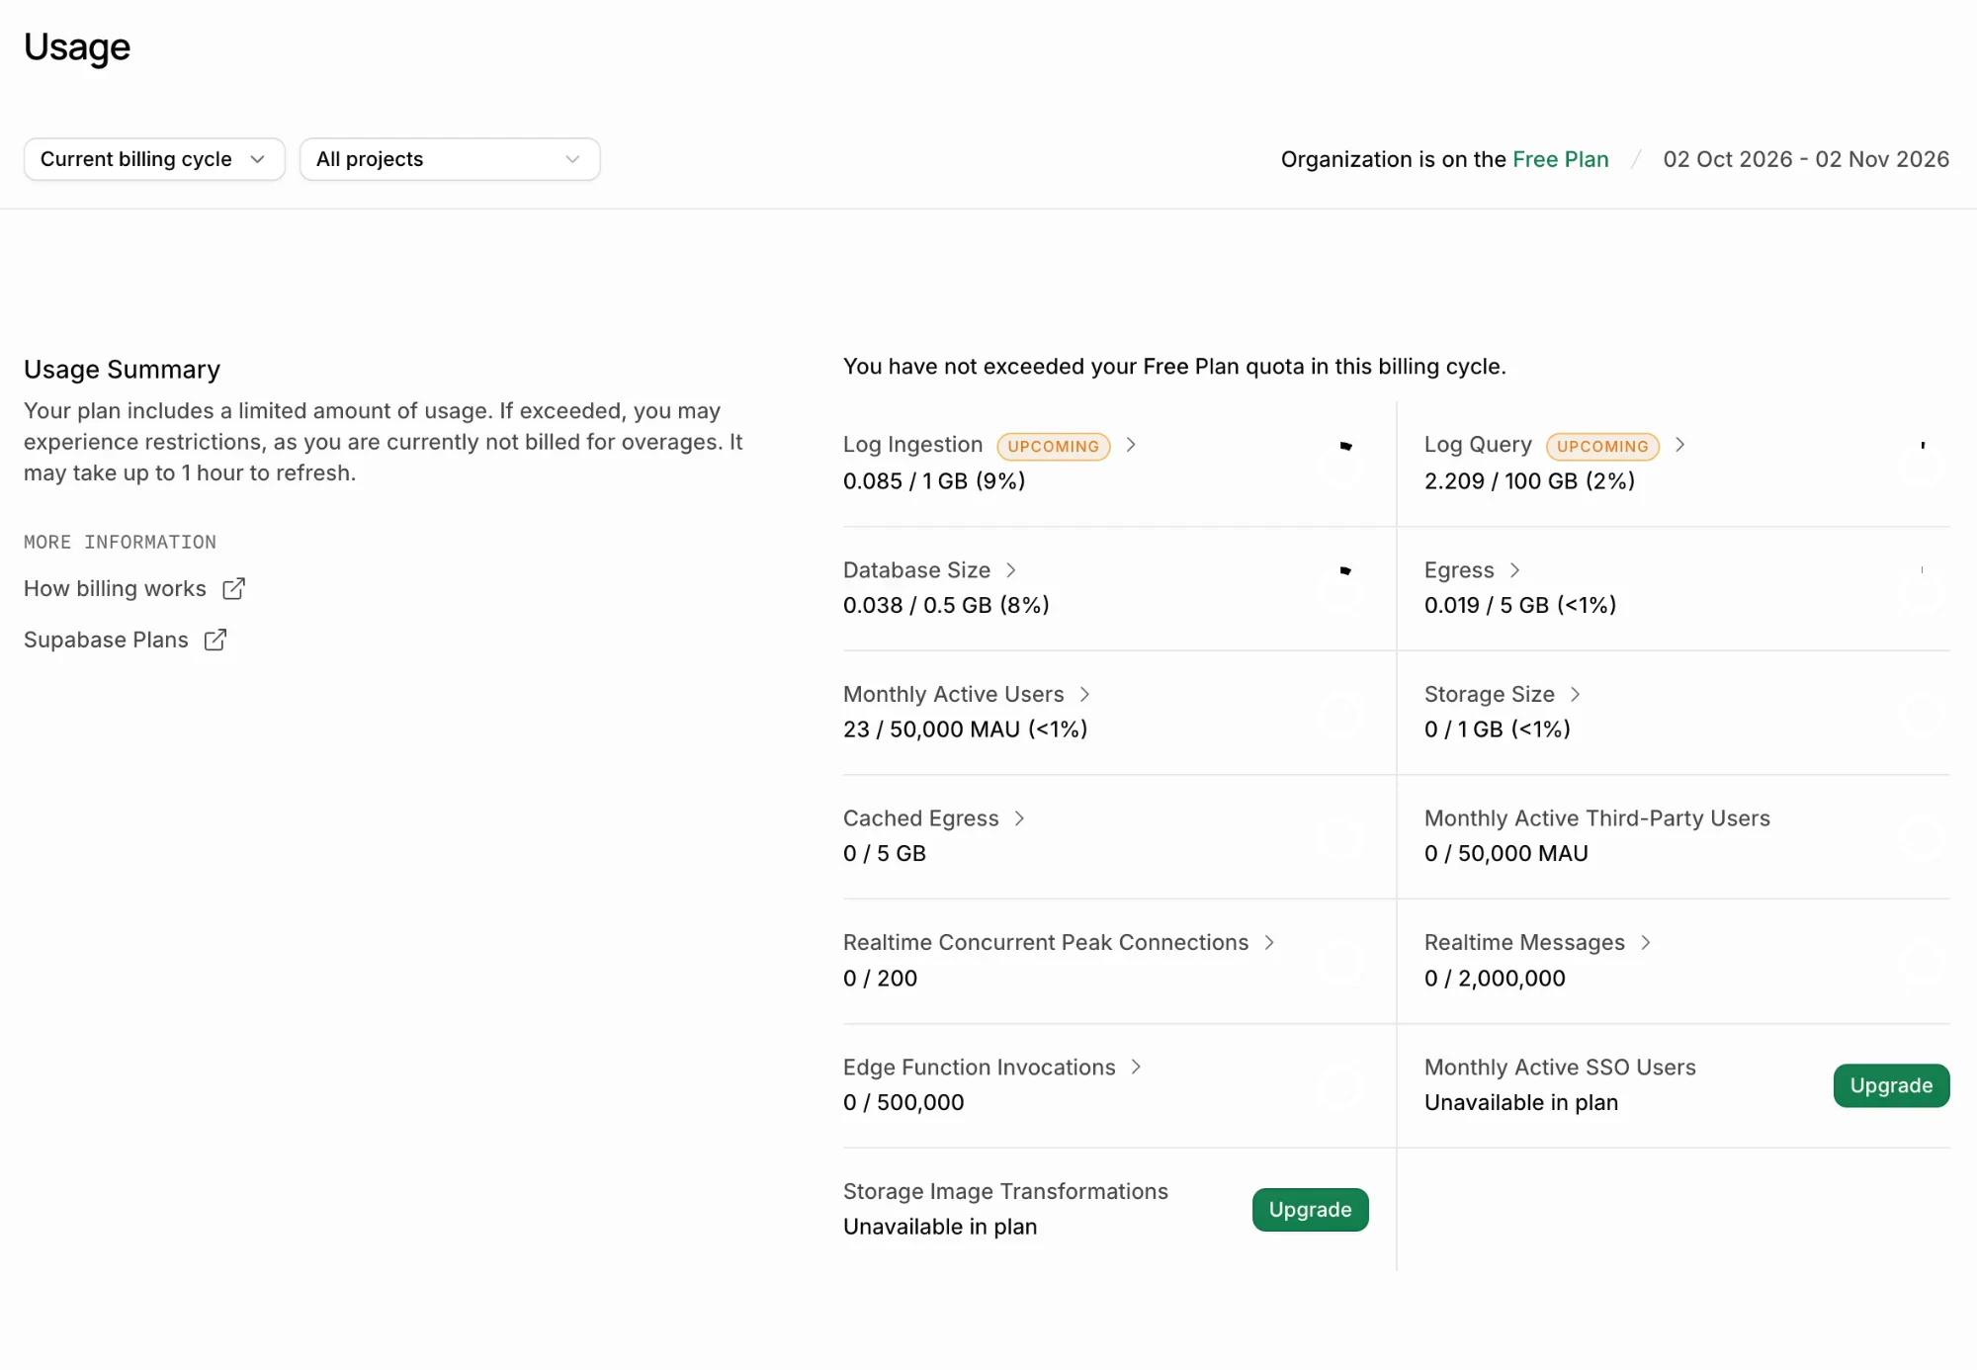
Task: Click the Monthly Active Users label
Action: pyautogui.click(x=953, y=694)
